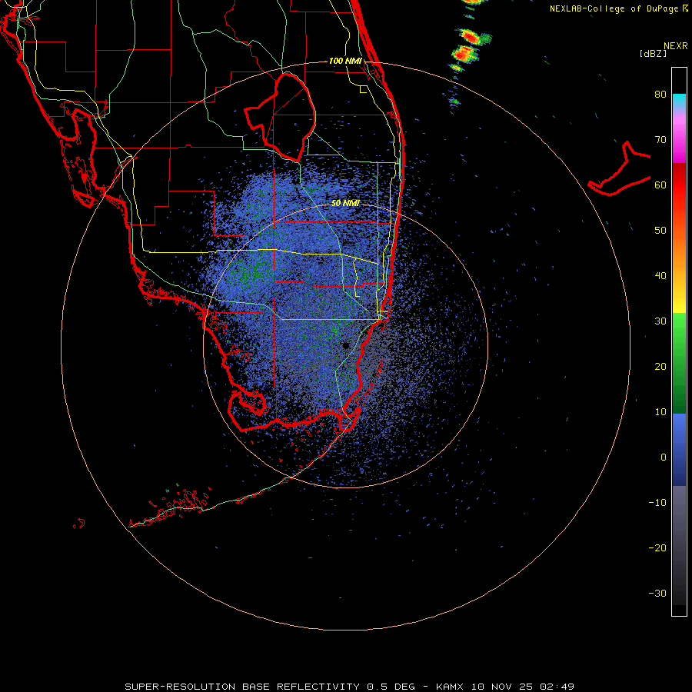The width and height of the screenshot is (692, 692).
Task: Click the 20 value on the dBZ scale
Action: [x=660, y=367]
